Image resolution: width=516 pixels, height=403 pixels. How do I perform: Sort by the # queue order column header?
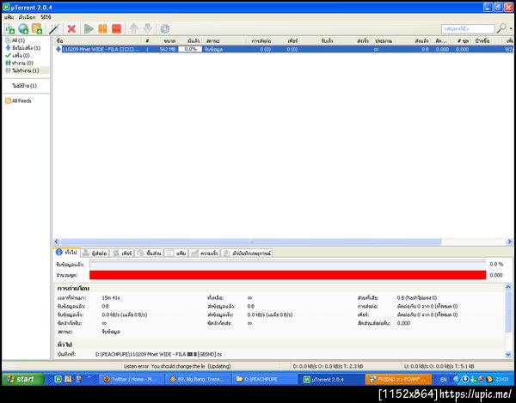tap(147, 40)
